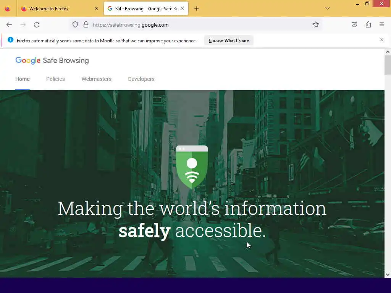Click the 'safely accessible.' text
Screen dimensions: 391x293
point(192,231)
